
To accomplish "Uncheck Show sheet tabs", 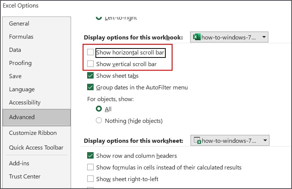I will pos(90,76).
